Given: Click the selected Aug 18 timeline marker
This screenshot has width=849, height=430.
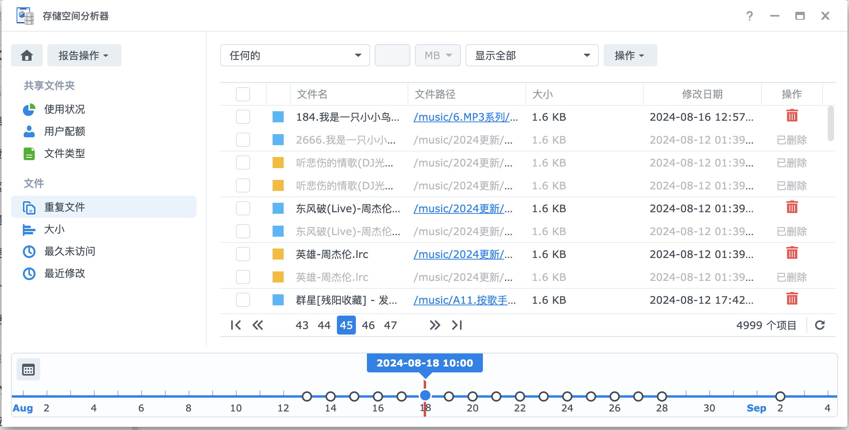Looking at the screenshot, I should click(425, 395).
